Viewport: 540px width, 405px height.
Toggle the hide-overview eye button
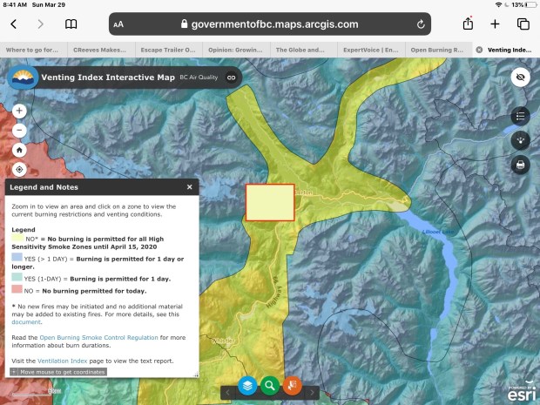click(521, 78)
